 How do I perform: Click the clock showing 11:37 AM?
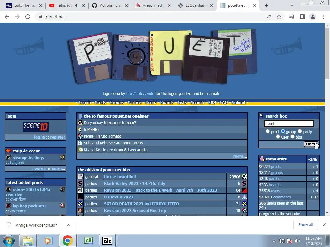coord(313,238)
